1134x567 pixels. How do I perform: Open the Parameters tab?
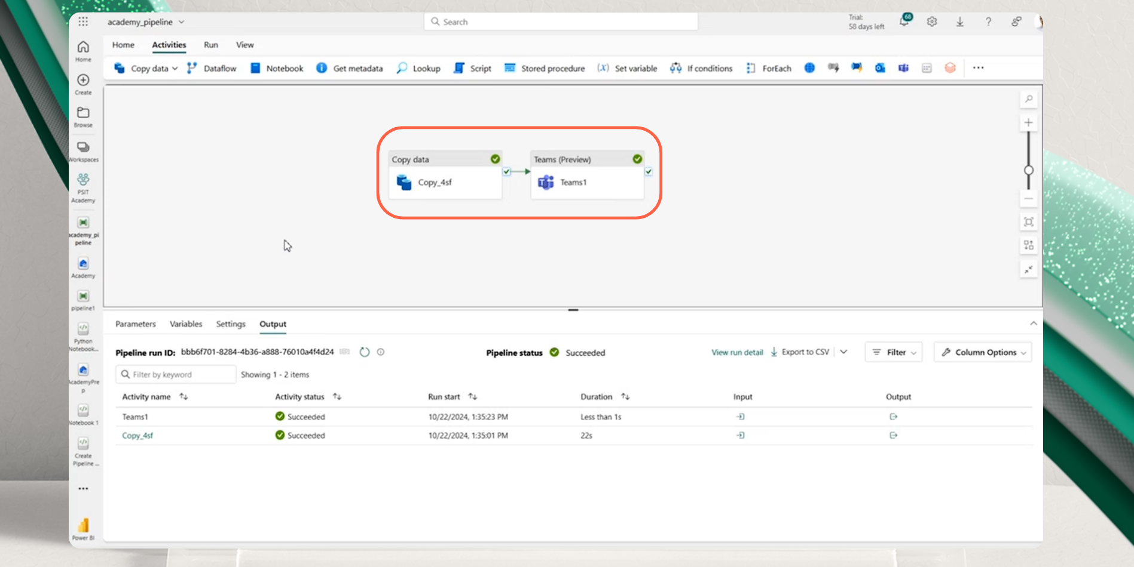[x=135, y=323]
